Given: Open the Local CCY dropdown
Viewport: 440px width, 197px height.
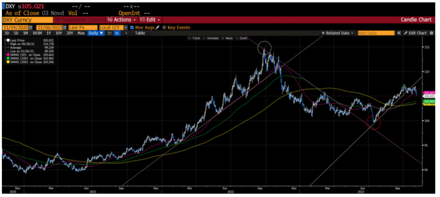Looking at the screenshot, I should pos(126,28).
